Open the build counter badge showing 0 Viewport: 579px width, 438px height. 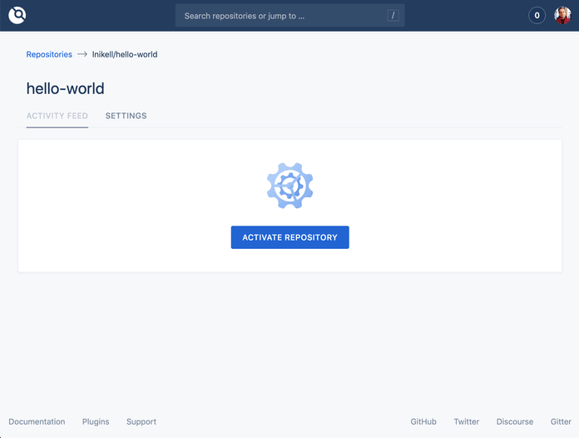537,16
